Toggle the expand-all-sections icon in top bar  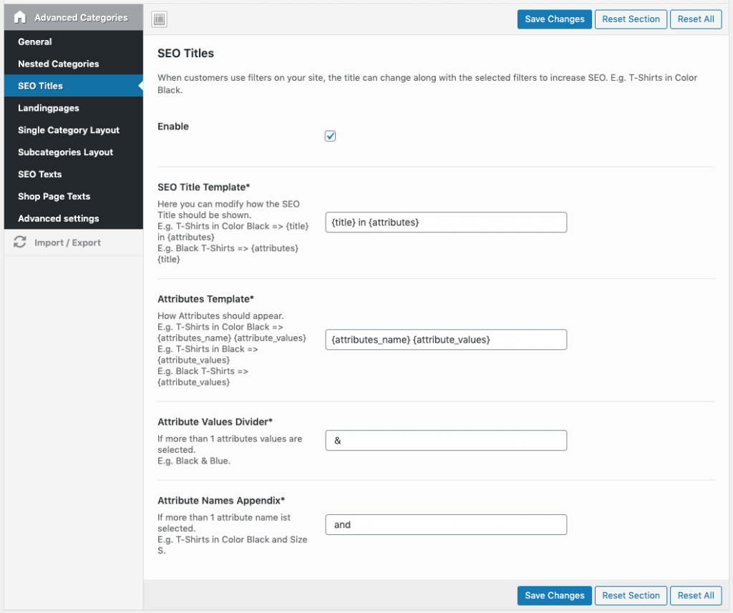click(160, 19)
